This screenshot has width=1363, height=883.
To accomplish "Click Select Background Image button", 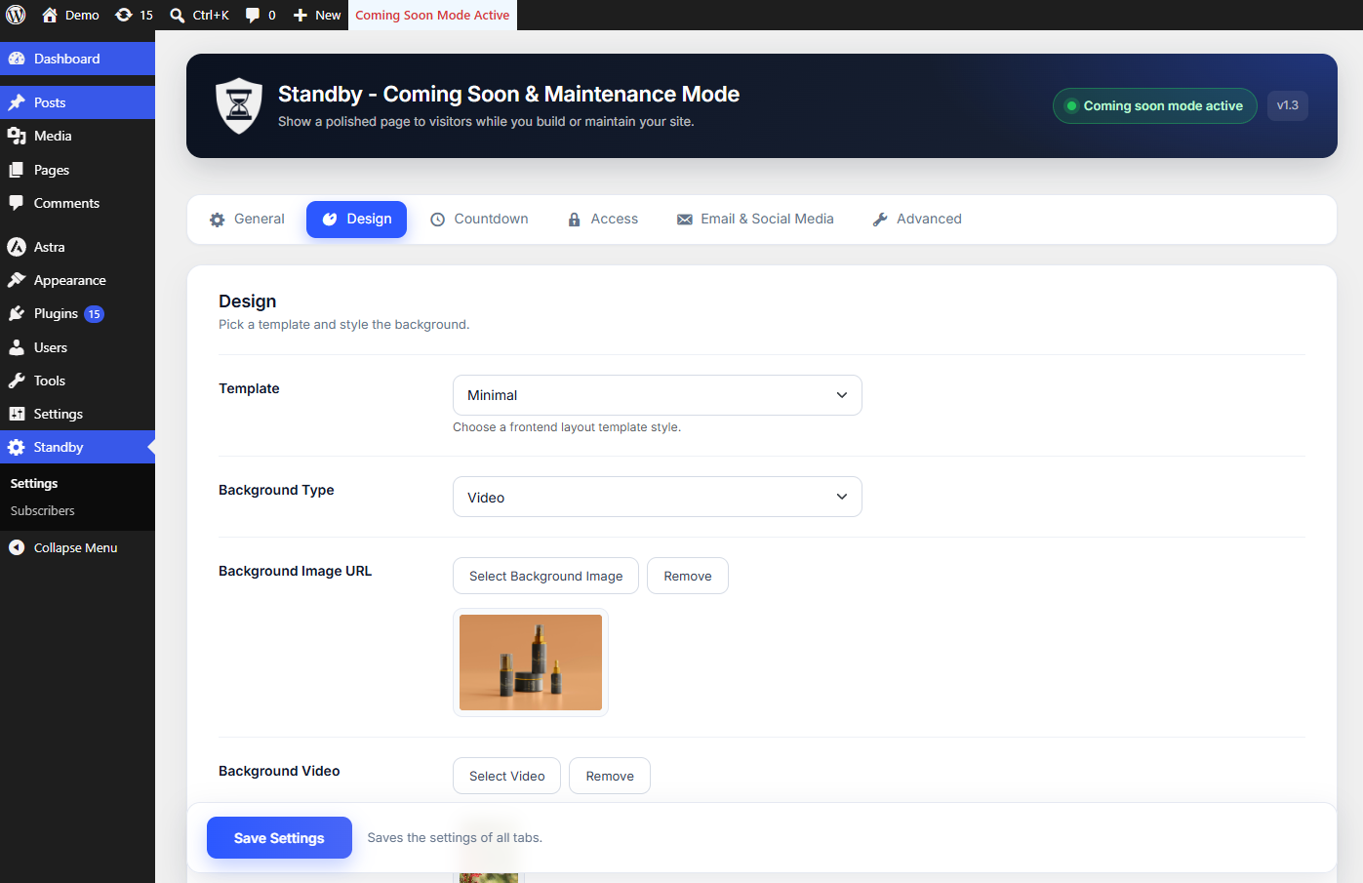I will 545,576.
